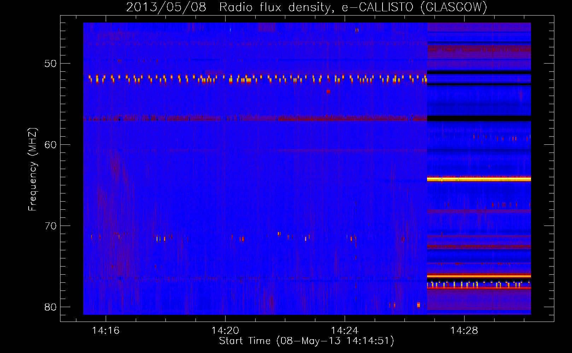
Task: Click the "Start Time (08-May-13 14:14:51)" x-axis label
Action: 306,341
